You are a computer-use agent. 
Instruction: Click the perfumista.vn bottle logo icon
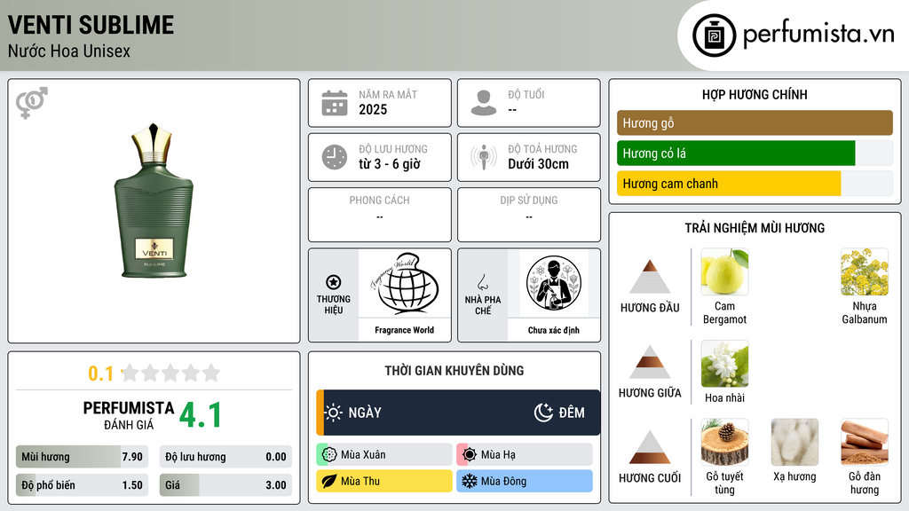(x=714, y=35)
